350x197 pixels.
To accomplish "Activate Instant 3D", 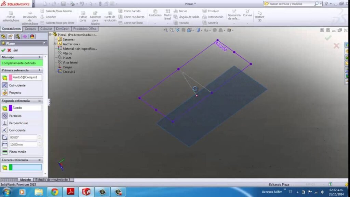I will click(x=260, y=16).
